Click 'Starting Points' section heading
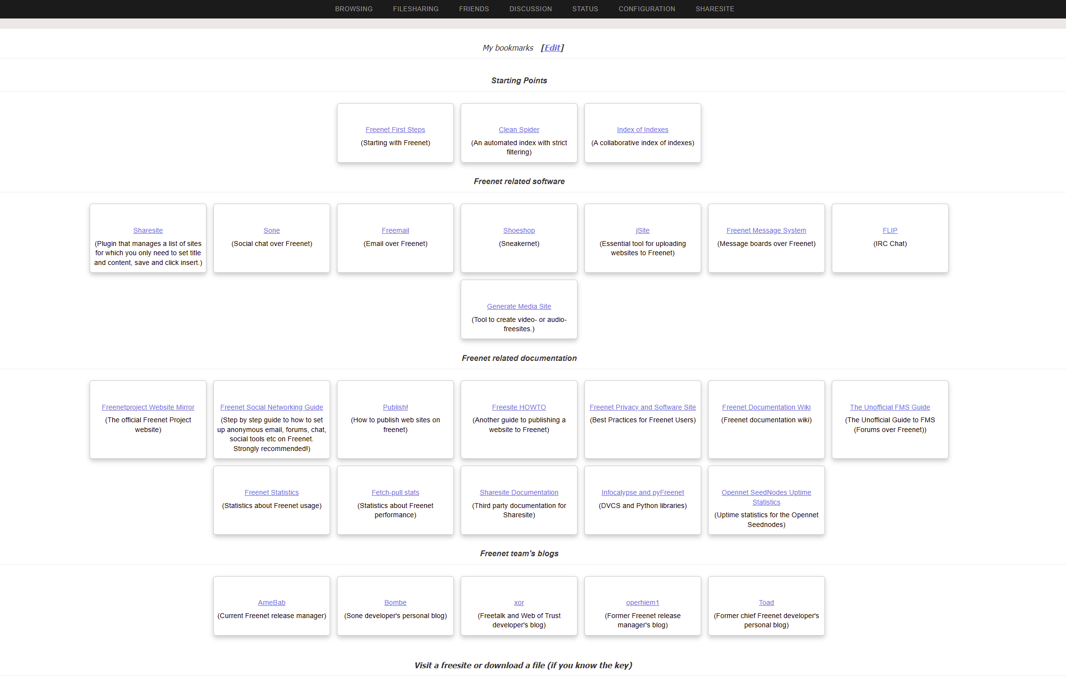 519,80
